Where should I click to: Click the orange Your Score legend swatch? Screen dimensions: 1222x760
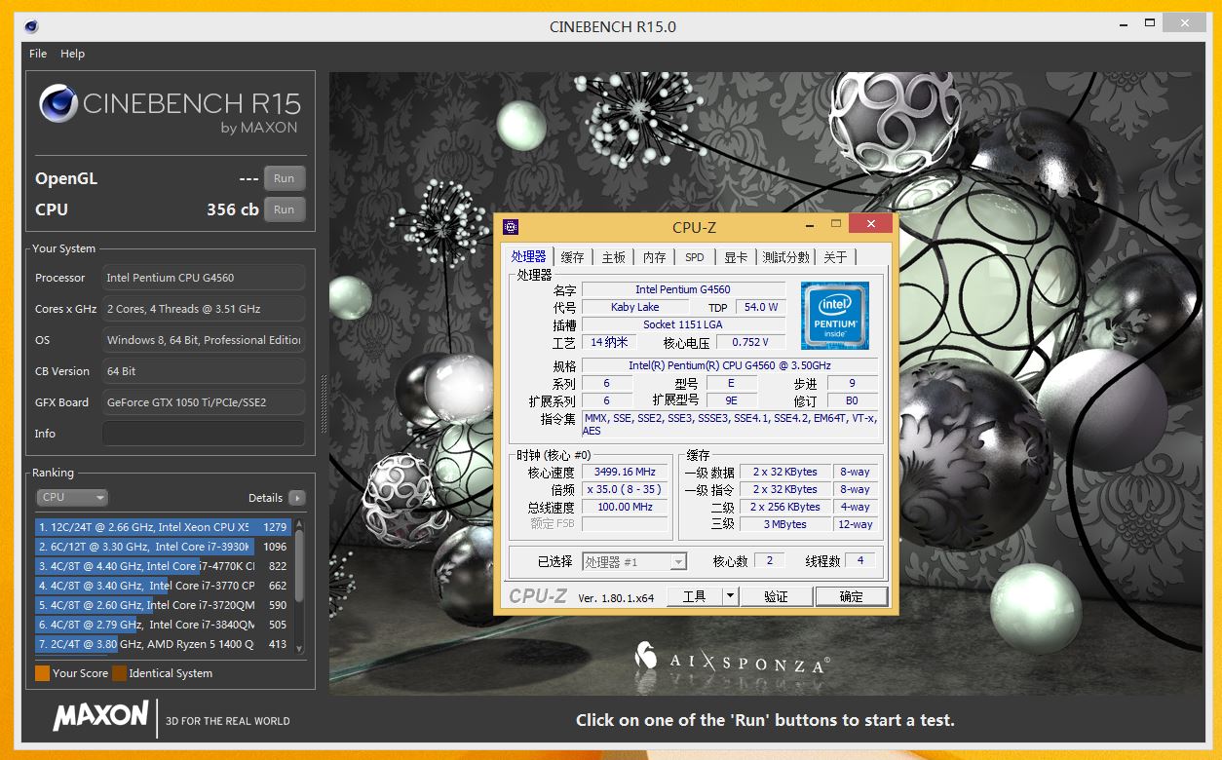click(41, 672)
